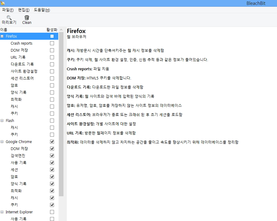Image resolution: width=277 pixels, height=221 pixels.
Task: Check Firefox 쿠키 checkbox
Action: (52, 114)
